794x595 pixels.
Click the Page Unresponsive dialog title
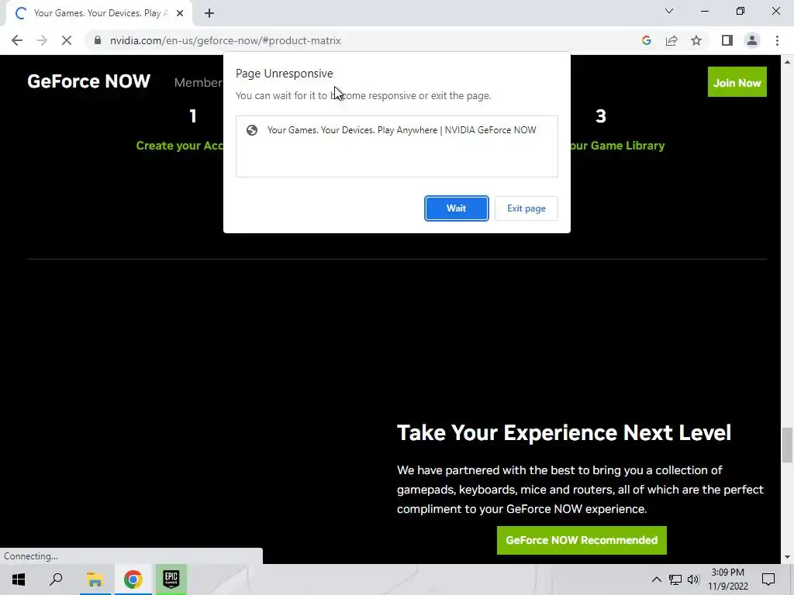pos(284,74)
